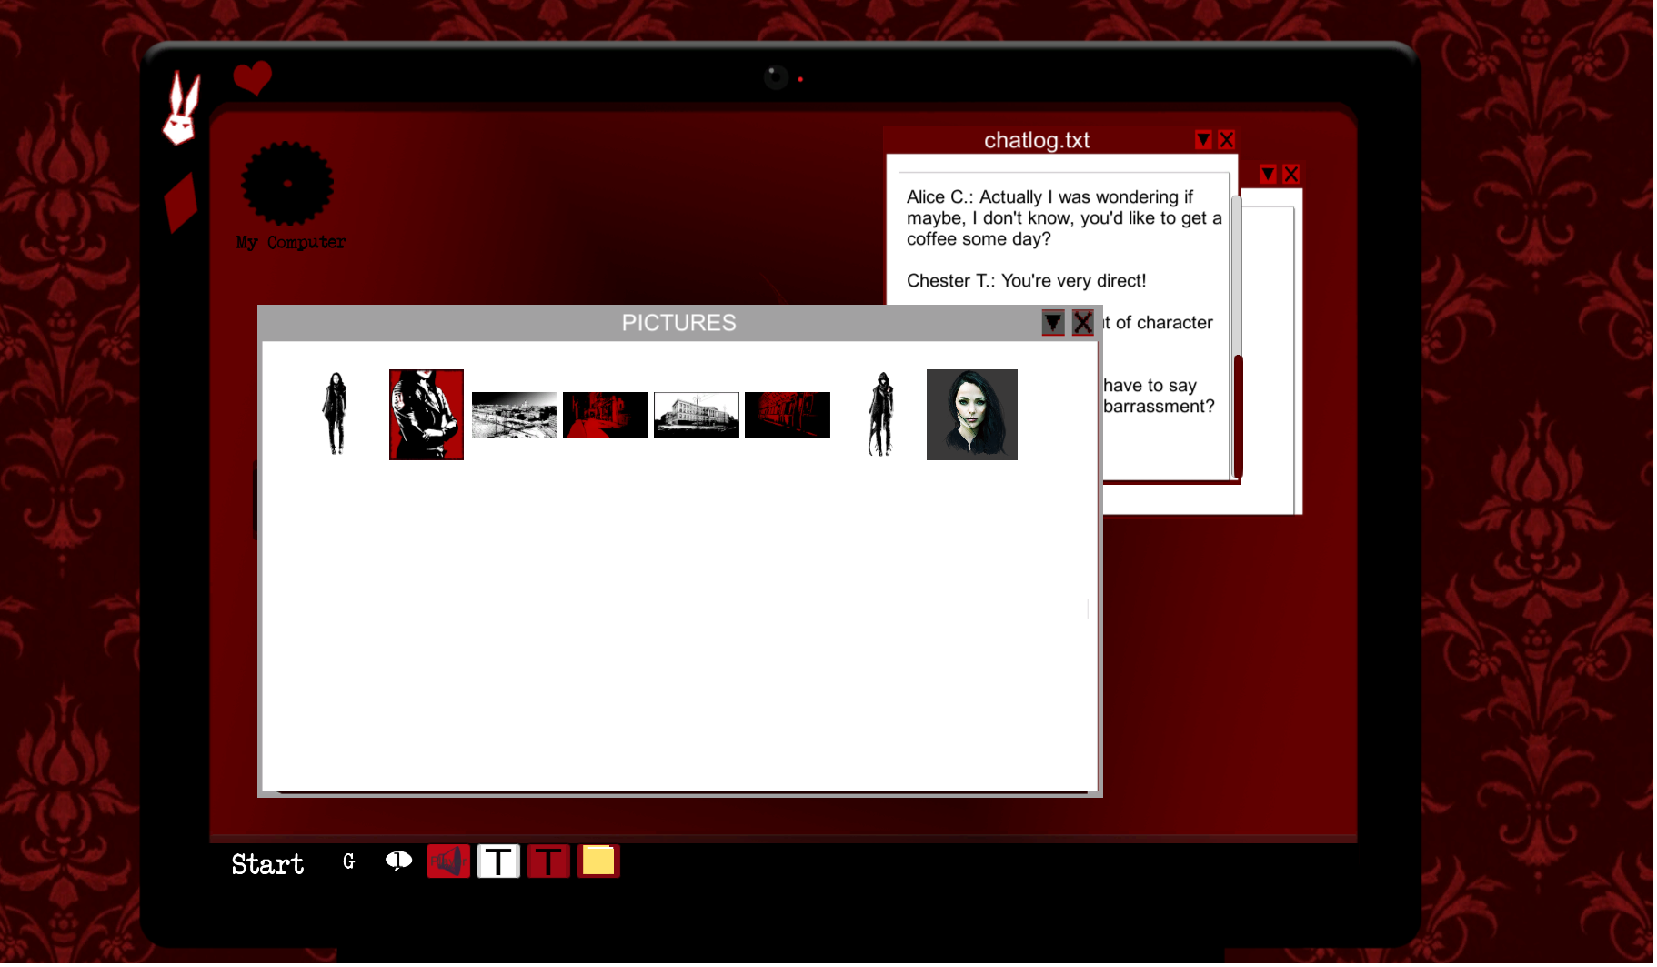Select the red-background leather jacket picture
The image size is (1657, 967).
[x=427, y=415]
